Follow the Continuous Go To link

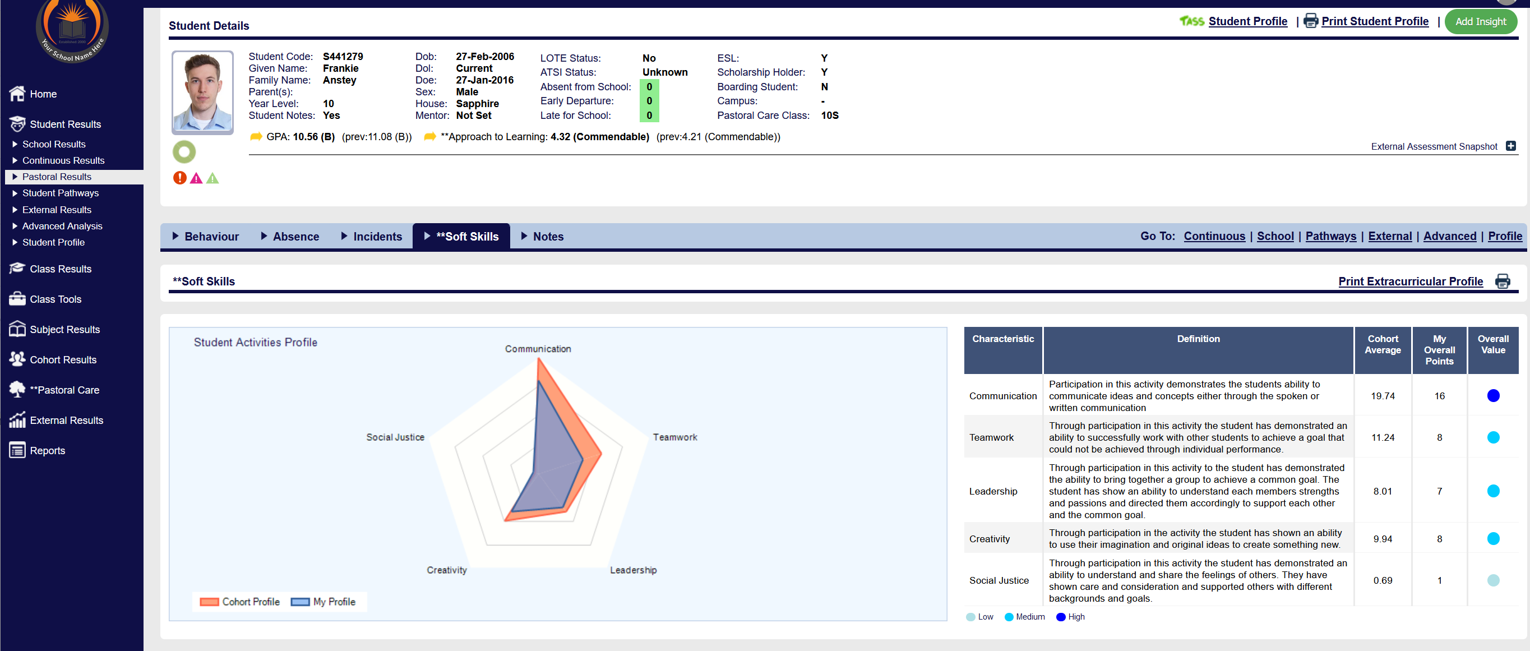1213,237
